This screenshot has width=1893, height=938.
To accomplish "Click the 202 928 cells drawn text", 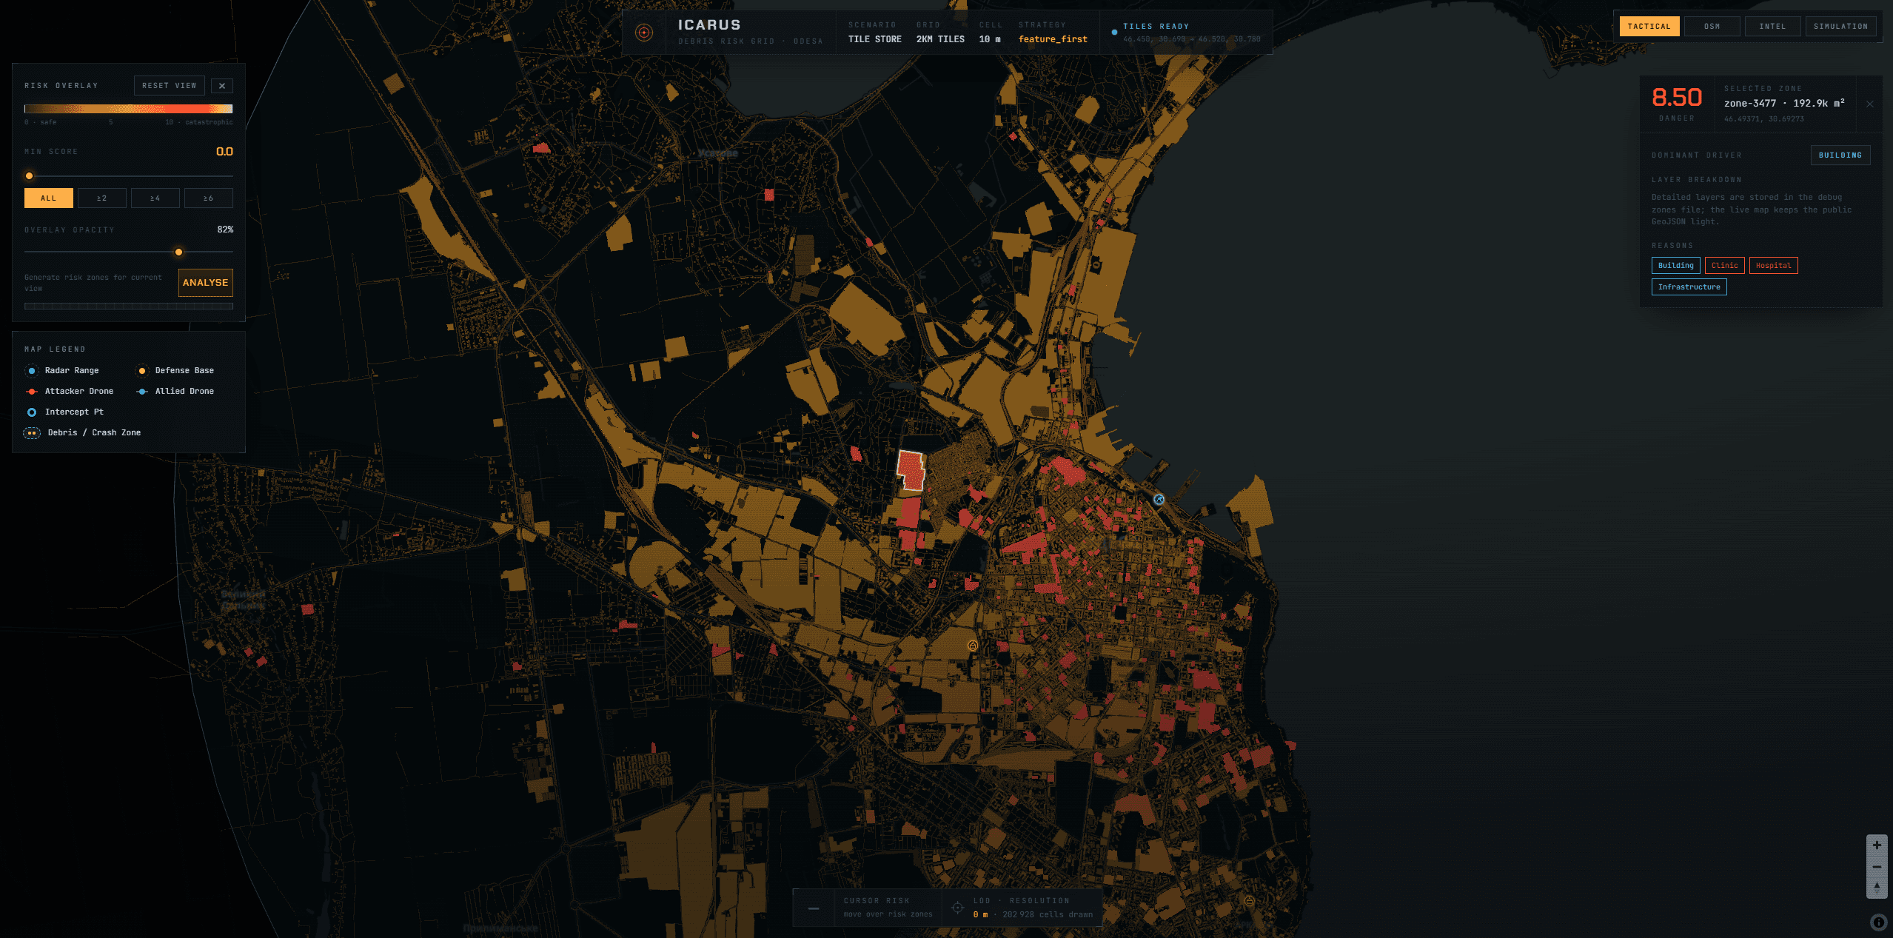I will [x=1048, y=915].
